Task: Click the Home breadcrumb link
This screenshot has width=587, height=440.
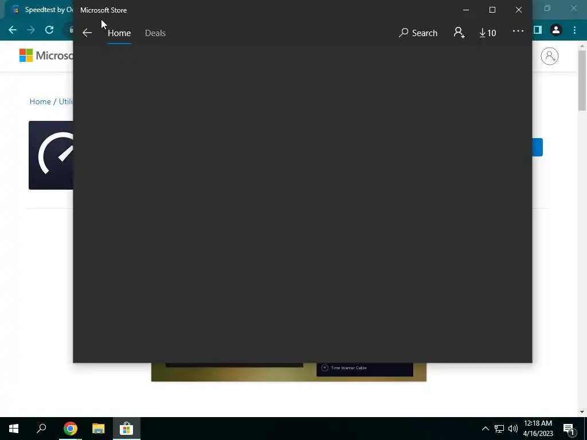Action: [x=40, y=101]
